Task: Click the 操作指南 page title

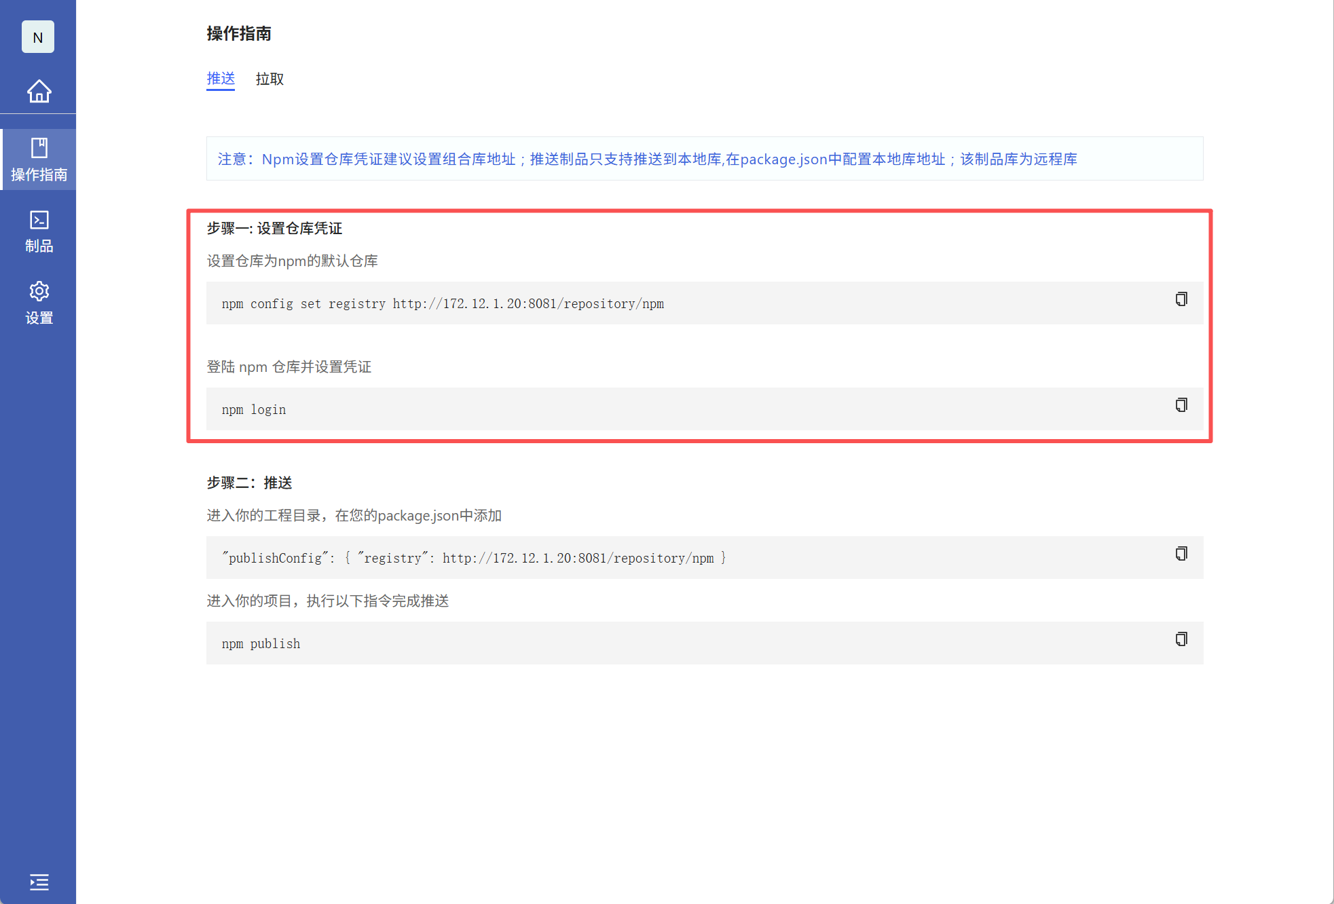Action: click(239, 33)
